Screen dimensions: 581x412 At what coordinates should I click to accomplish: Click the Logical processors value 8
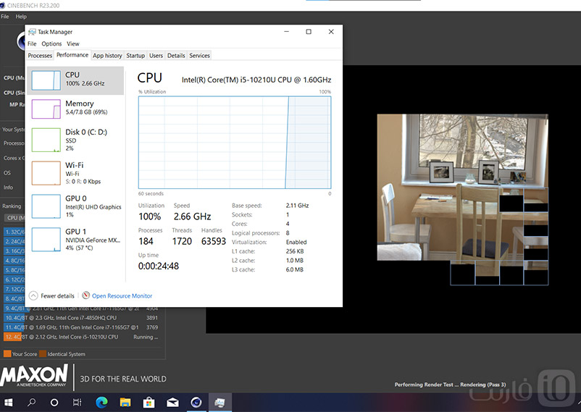[288, 233]
